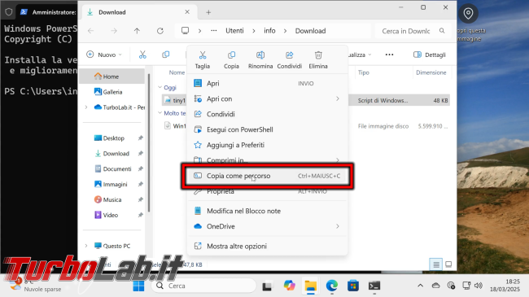The height and width of the screenshot is (297, 529).
Task: Sort by the Dimensione column header
Action: (x=431, y=72)
